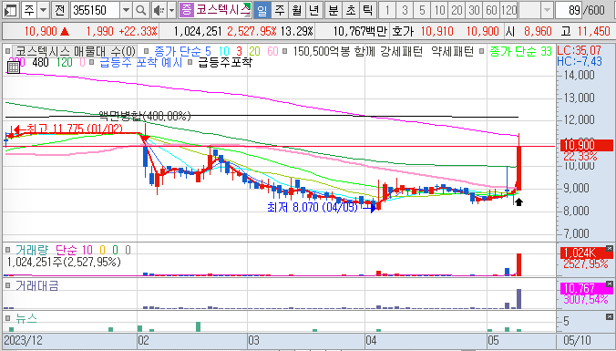Click the red 1,024K volume tag
The height and width of the screenshot is (351, 616).
[586, 253]
